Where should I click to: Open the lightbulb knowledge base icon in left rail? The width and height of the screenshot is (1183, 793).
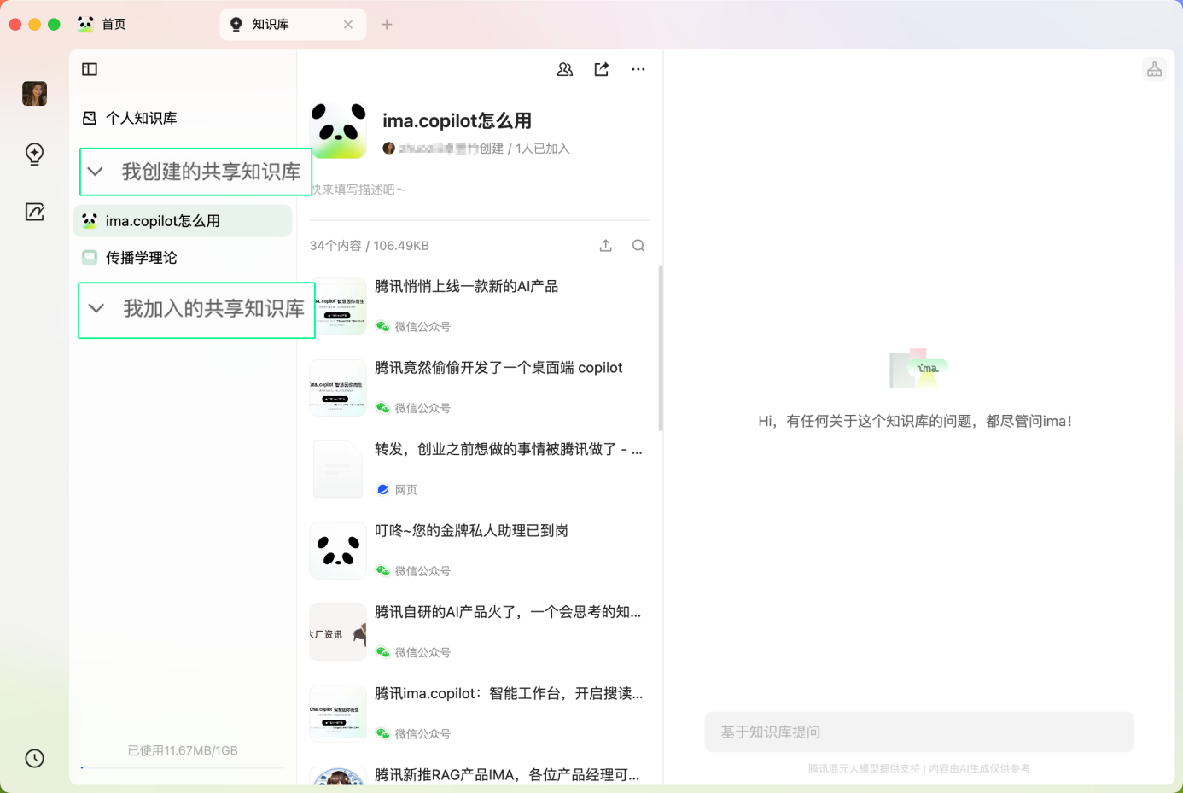click(35, 154)
